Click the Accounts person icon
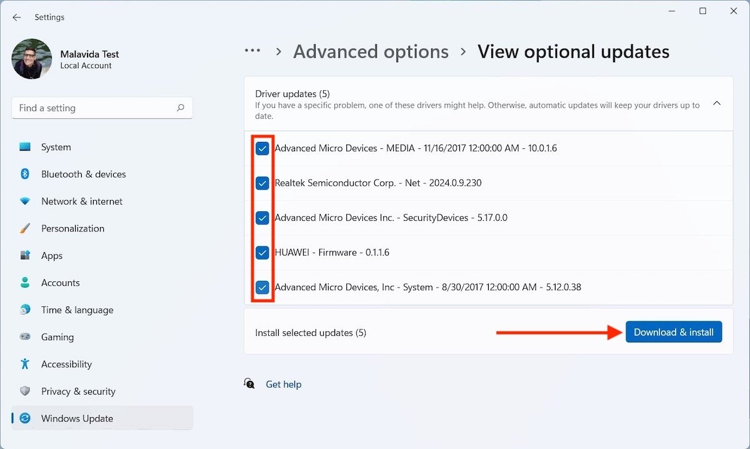 click(25, 283)
